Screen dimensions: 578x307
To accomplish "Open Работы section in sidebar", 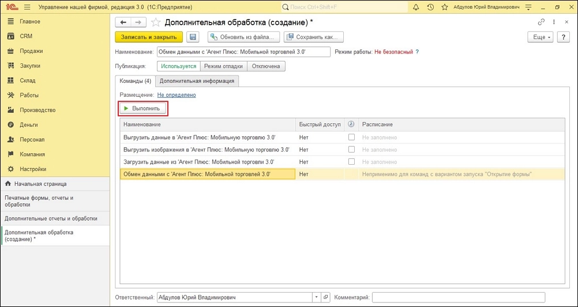I will (x=55, y=95).
